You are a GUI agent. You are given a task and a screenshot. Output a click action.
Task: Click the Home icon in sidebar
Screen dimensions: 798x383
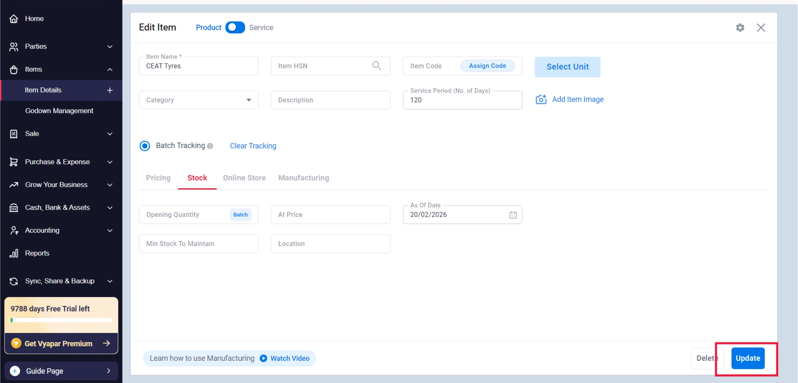pos(14,19)
